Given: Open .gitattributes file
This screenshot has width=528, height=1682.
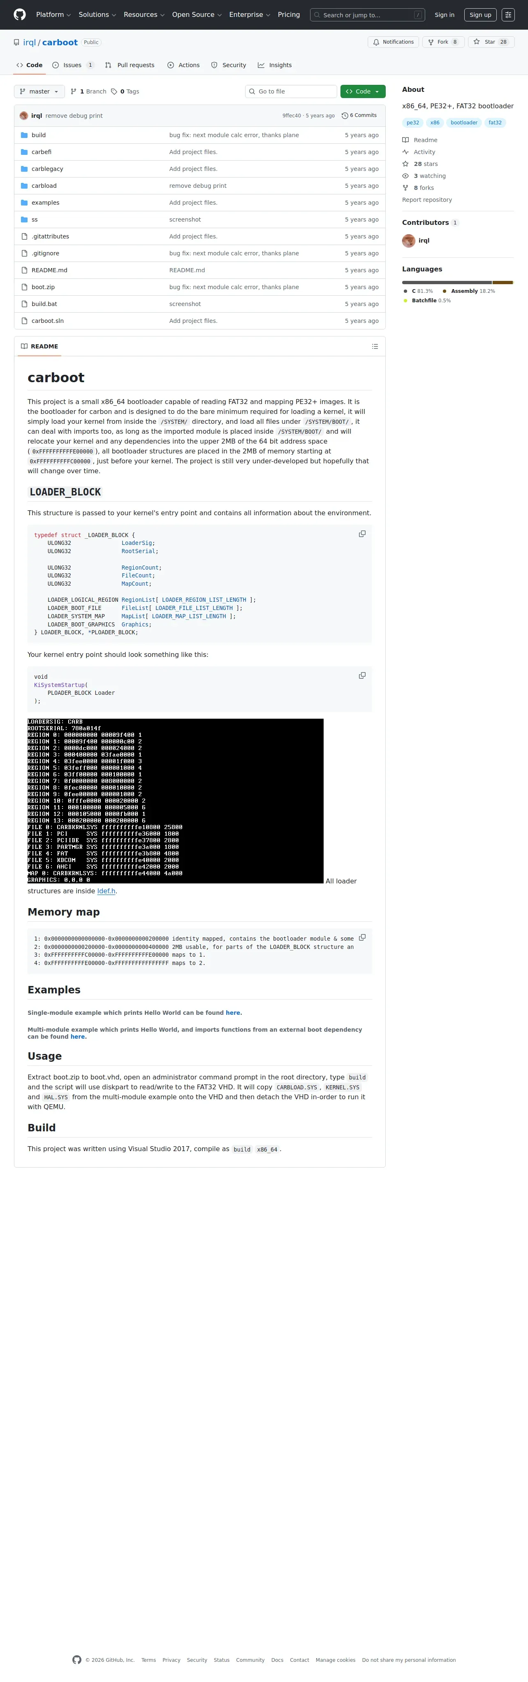Looking at the screenshot, I should [50, 236].
